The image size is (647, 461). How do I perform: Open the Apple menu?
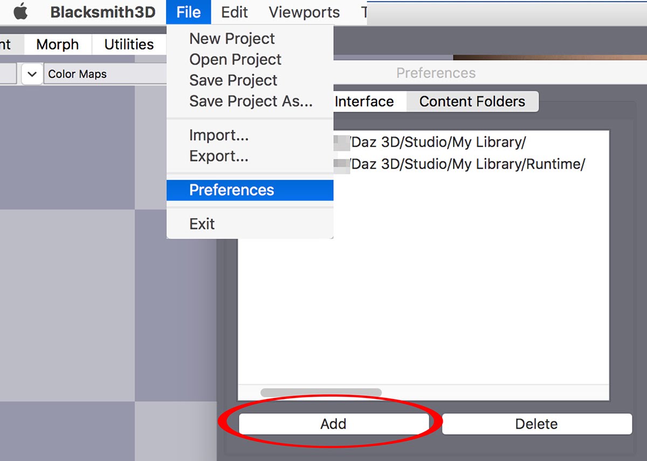point(20,12)
